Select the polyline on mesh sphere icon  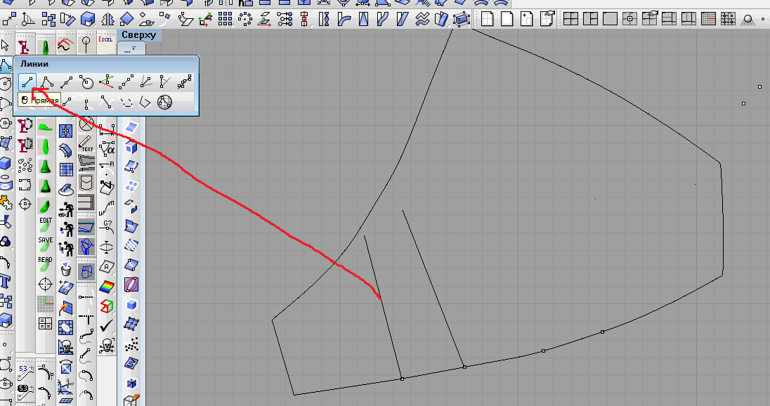coord(164,102)
